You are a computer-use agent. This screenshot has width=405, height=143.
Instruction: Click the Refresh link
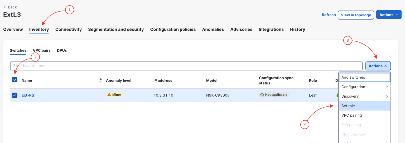[x=329, y=15]
